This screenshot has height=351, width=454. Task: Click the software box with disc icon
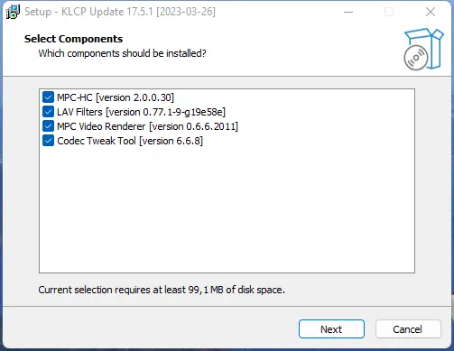[423, 50]
